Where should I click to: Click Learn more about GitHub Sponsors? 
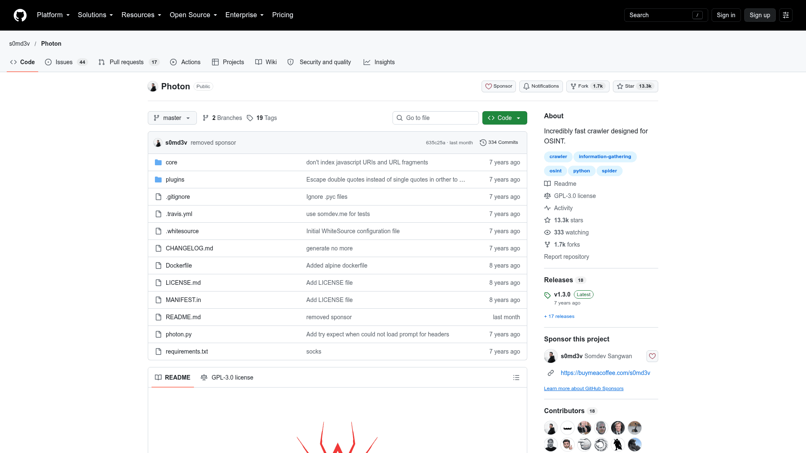tap(584, 388)
